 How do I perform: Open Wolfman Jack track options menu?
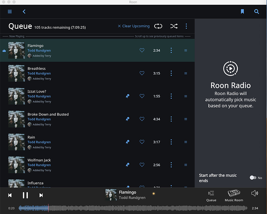tap(171, 165)
